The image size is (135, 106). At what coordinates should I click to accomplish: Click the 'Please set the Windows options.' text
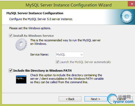30,28
